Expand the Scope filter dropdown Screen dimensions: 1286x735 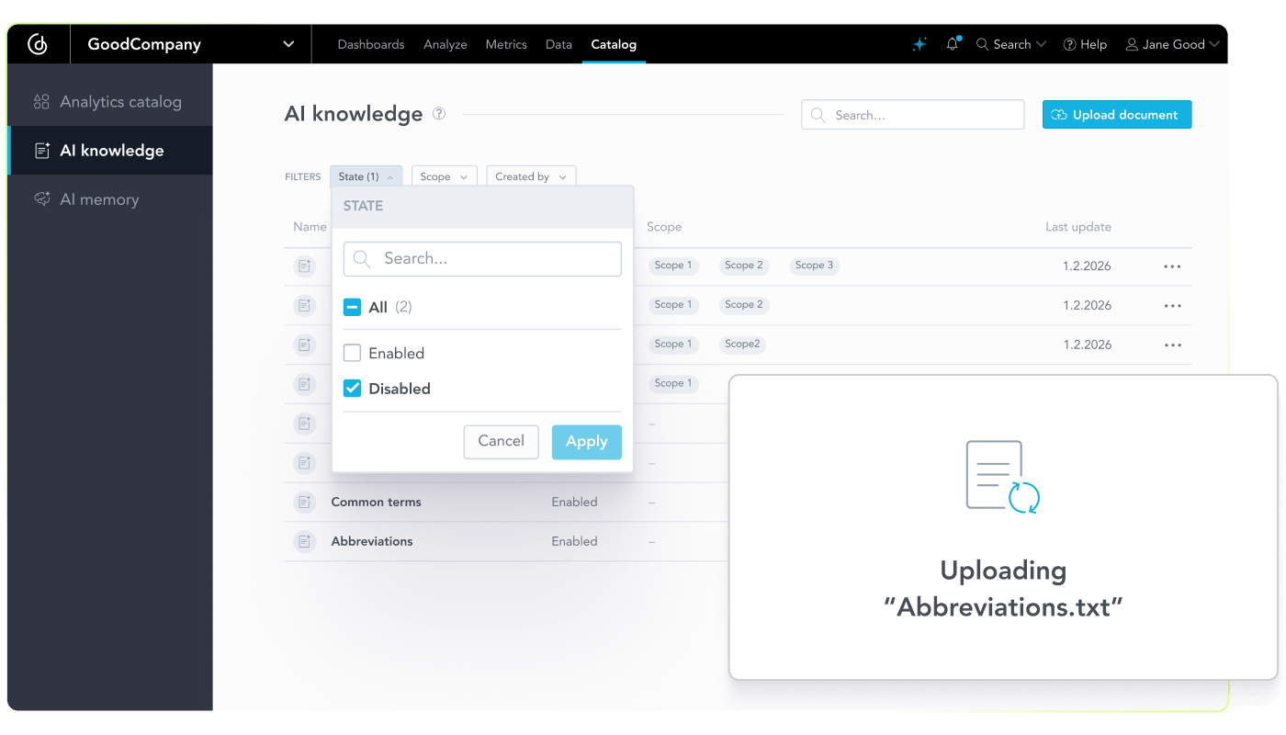[x=444, y=176]
